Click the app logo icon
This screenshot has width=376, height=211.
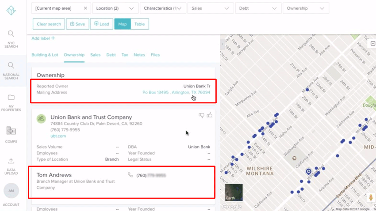coord(11,10)
